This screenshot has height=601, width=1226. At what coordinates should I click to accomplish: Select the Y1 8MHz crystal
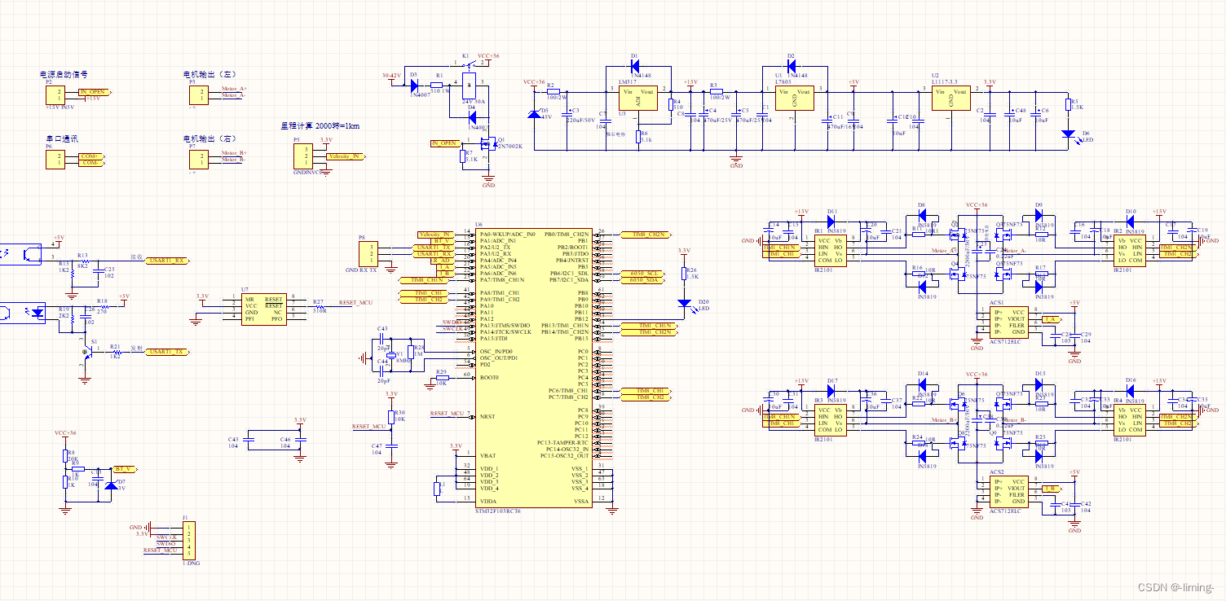391,355
